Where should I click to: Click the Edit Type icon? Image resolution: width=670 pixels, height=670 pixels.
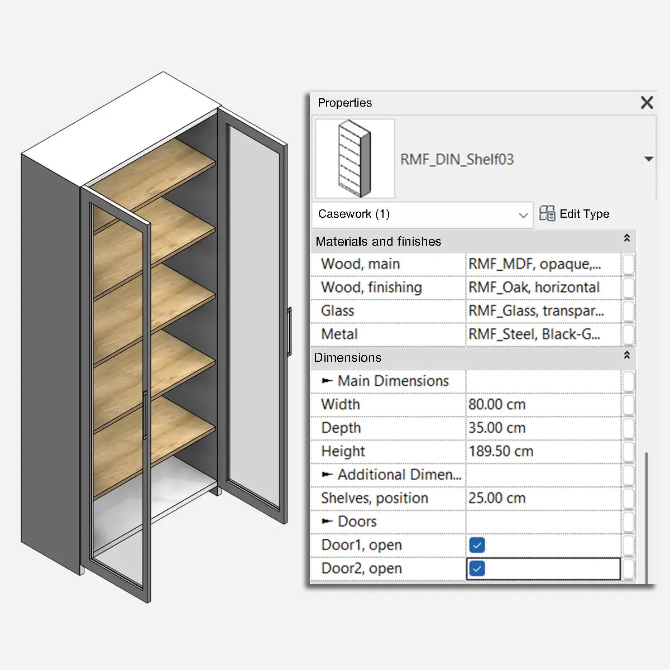[547, 214]
